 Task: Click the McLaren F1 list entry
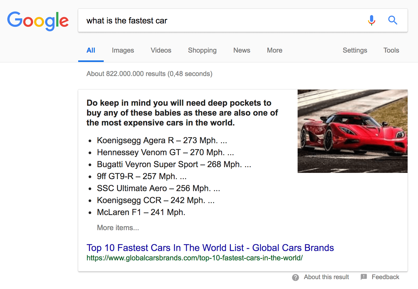coord(141,212)
